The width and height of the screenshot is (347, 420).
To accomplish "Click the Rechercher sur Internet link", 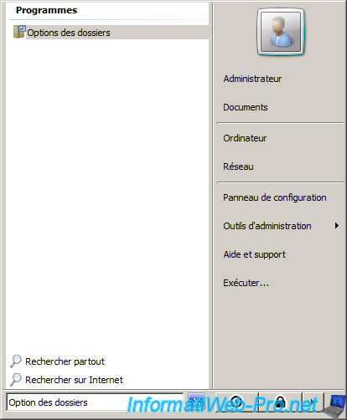I will point(74,380).
